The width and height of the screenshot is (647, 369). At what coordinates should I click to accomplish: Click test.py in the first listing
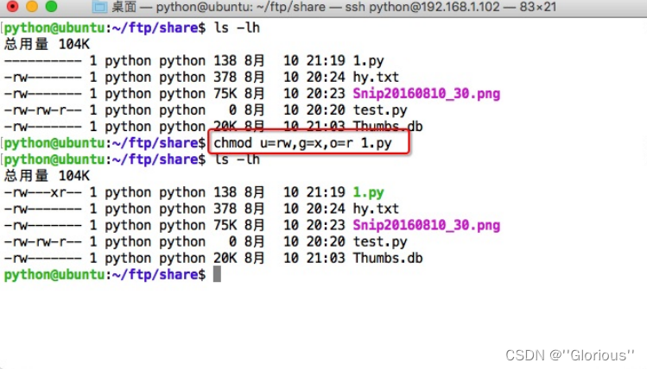380,110
